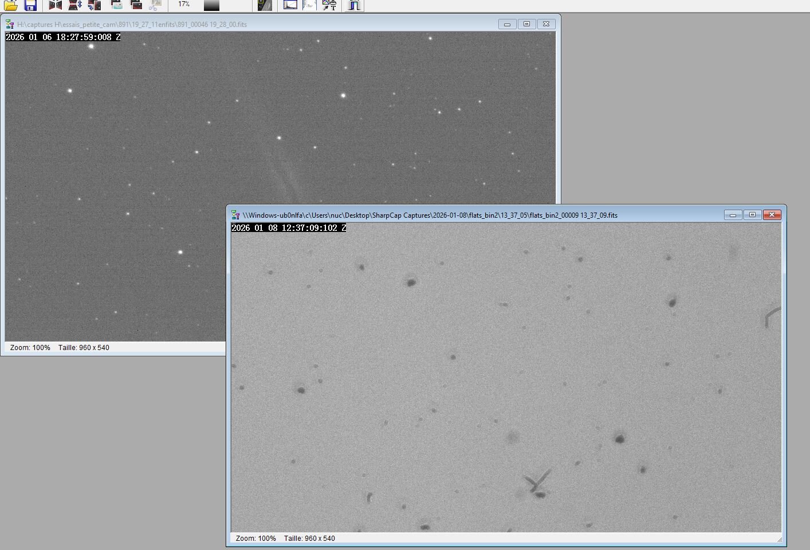Image resolution: width=810 pixels, height=550 pixels.
Task: Click timestamp 2026 01 08 12:37:09:102 Z
Action: tap(289, 228)
